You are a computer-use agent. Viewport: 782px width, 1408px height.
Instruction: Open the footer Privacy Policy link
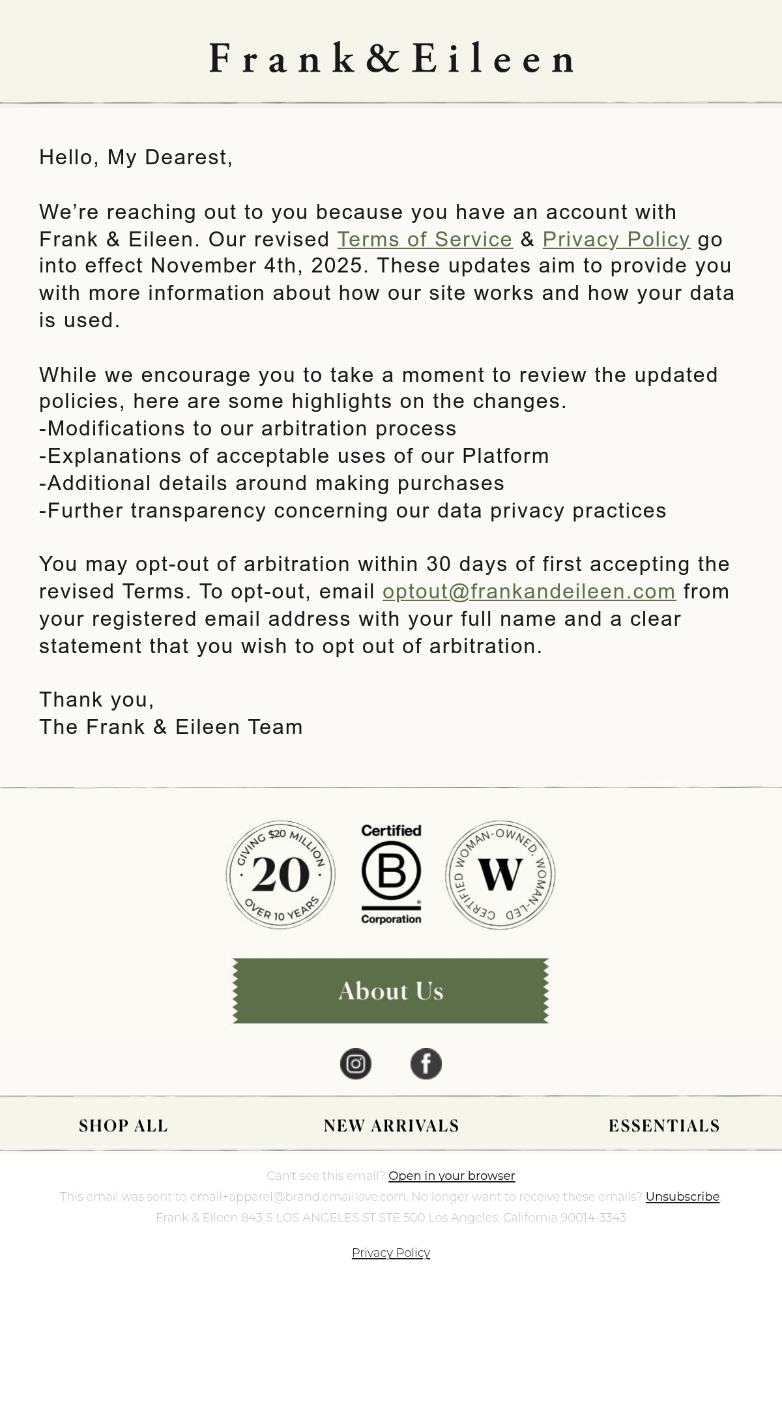391,1252
